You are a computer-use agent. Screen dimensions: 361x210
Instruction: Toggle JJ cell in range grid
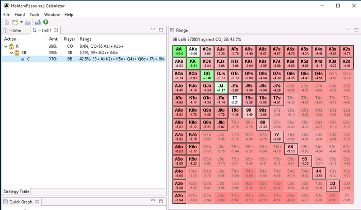221,87
